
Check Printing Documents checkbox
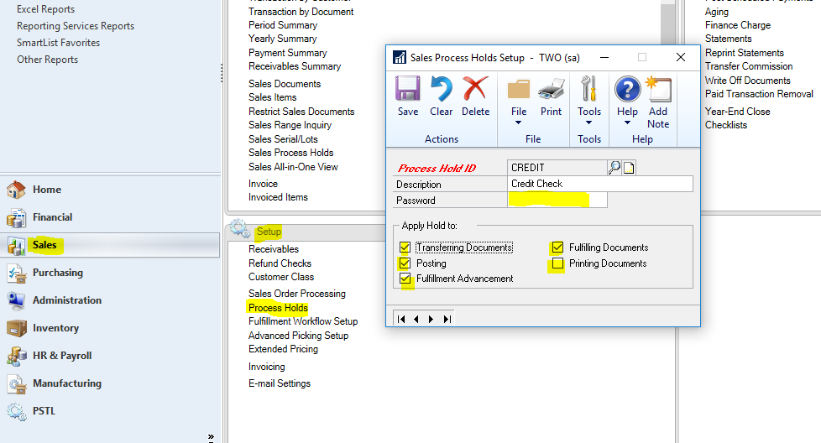[557, 263]
